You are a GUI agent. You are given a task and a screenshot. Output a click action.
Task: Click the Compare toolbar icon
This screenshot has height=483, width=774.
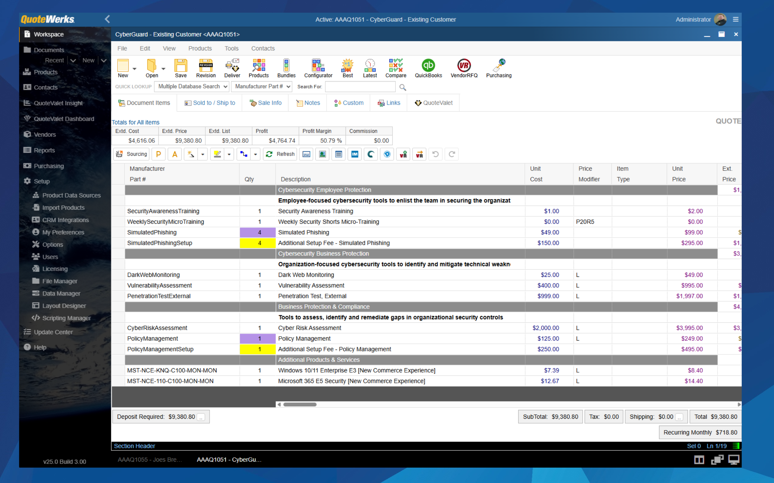pyautogui.click(x=396, y=68)
